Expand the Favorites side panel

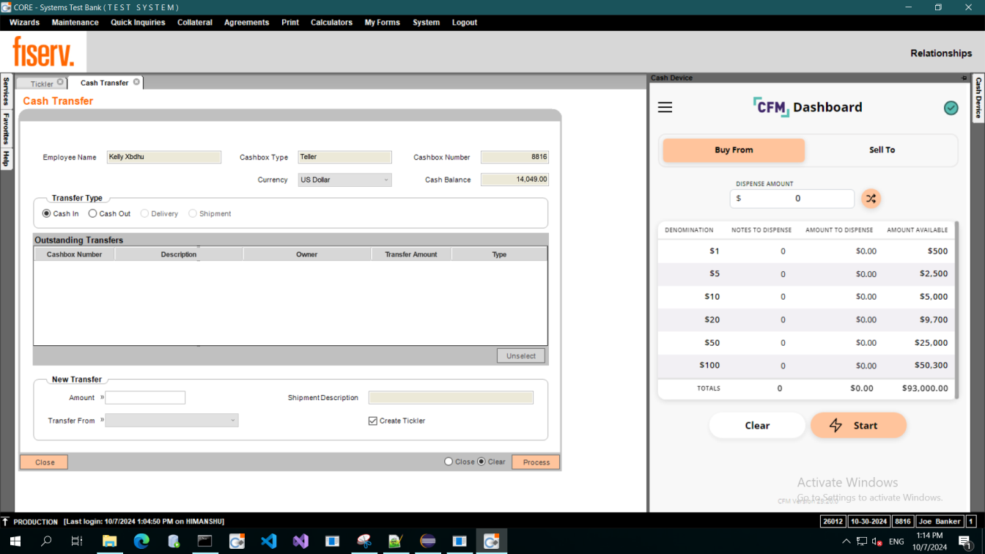6,128
